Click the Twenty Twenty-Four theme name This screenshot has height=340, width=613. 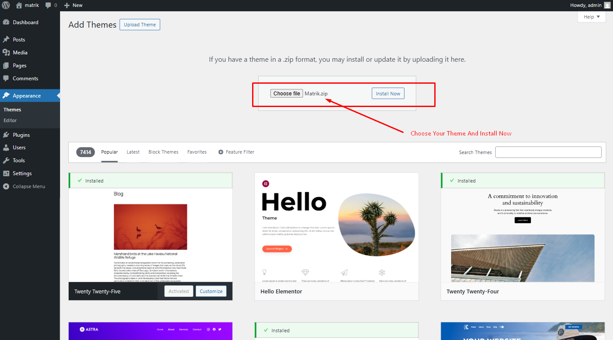click(x=473, y=292)
